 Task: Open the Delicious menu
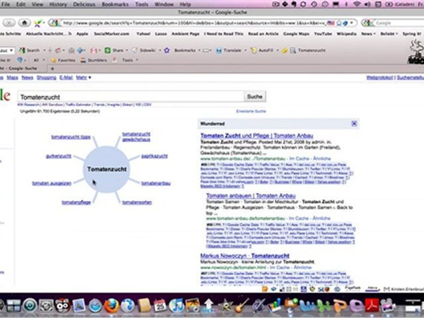[x=84, y=4]
